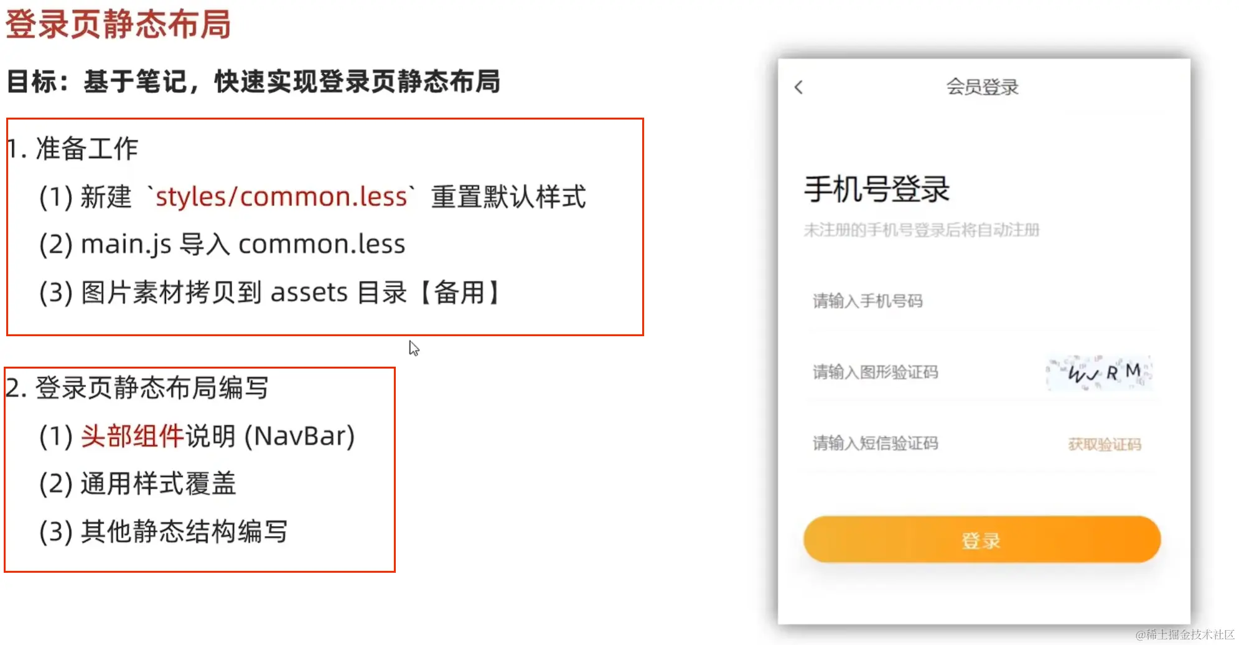Screen dimensions: 1239x645
Task: Select step (3) about assets 目录
Action: pos(269,291)
